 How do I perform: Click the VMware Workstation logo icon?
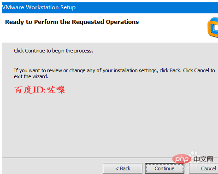213,27
